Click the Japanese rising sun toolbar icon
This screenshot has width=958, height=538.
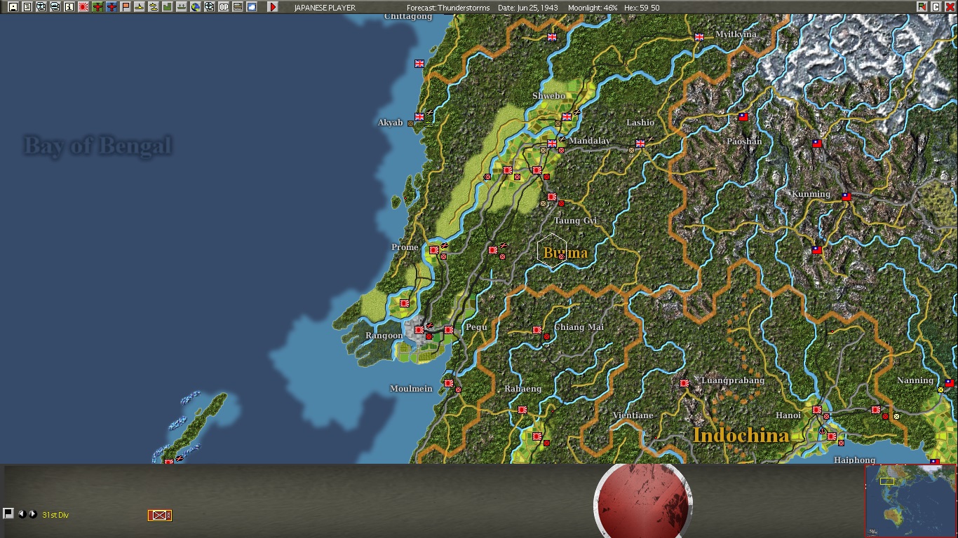[83, 7]
